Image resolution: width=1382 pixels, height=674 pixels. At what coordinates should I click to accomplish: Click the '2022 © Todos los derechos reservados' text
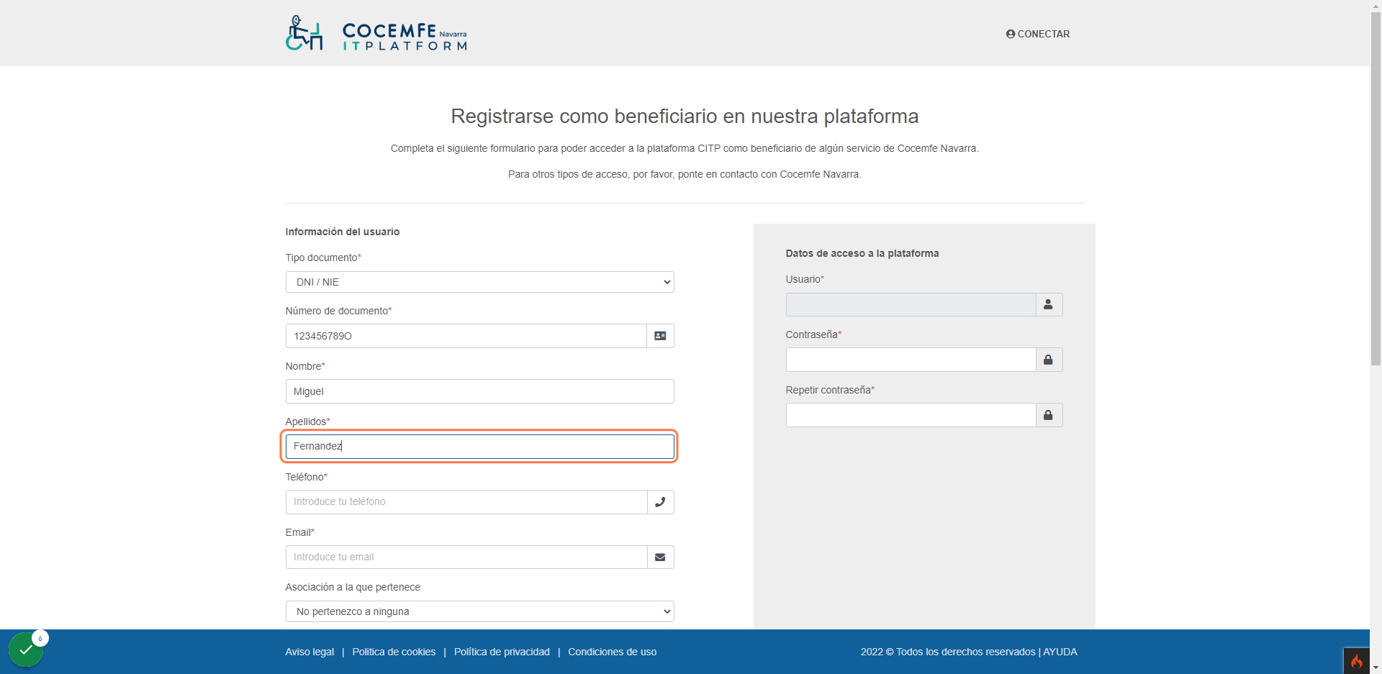tap(948, 652)
